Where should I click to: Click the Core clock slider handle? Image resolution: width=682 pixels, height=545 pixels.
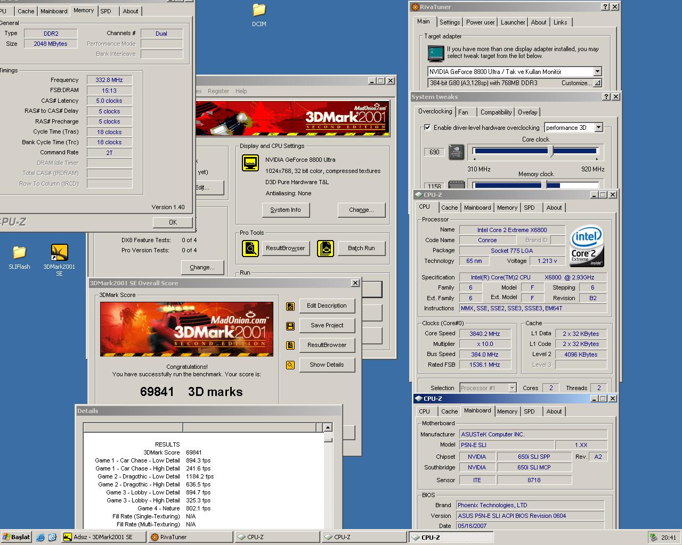[x=551, y=152]
